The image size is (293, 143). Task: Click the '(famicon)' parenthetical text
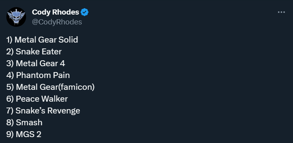click(x=76, y=87)
